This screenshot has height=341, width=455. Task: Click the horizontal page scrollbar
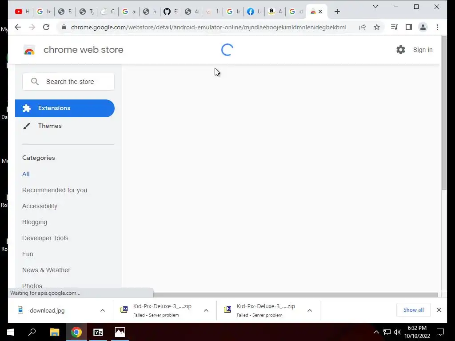[x=295, y=295]
